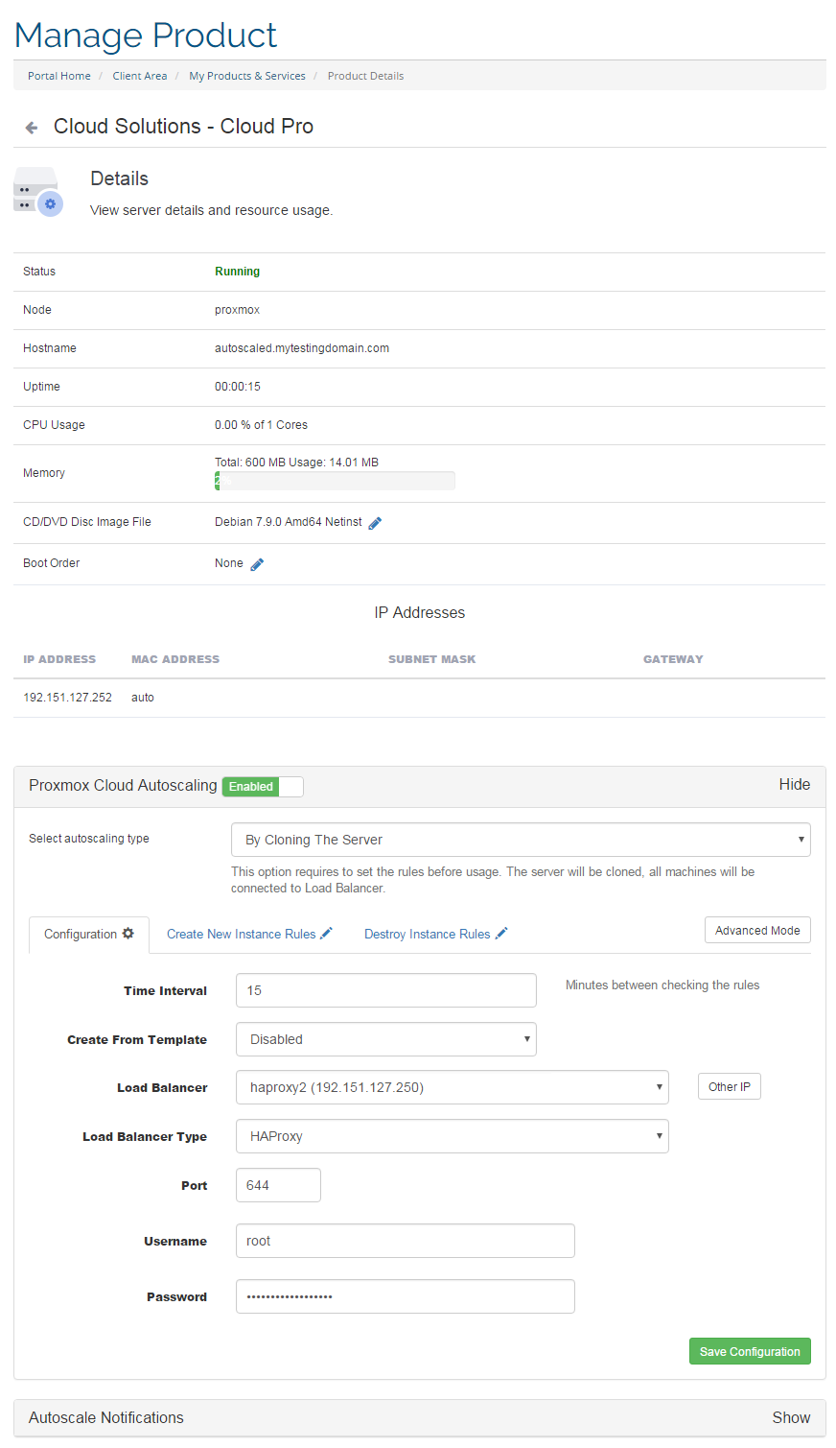The height and width of the screenshot is (1448, 836).
Task: Click the proxmox node value
Action: click(237, 310)
